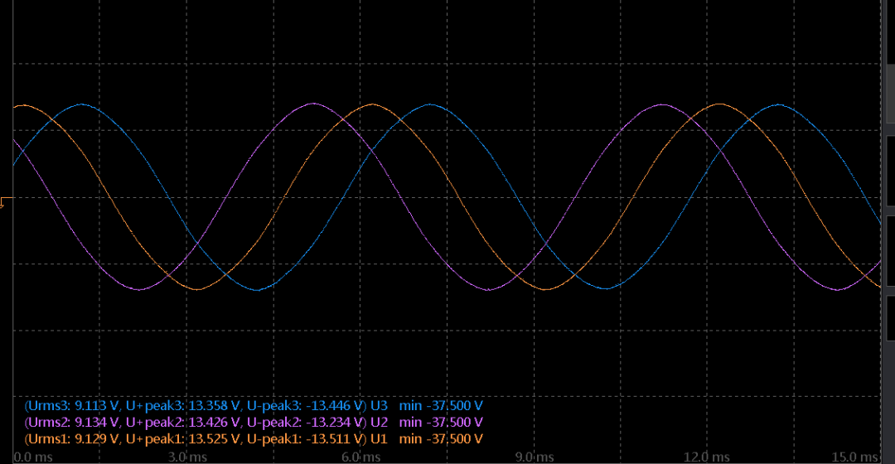Image resolution: width=895 pixels, height=464 pixels.
Task: Select the purple U2 channel label
Action: pos(379,423)
